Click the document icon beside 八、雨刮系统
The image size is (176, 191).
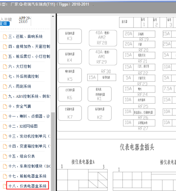(x=5, y=87)
